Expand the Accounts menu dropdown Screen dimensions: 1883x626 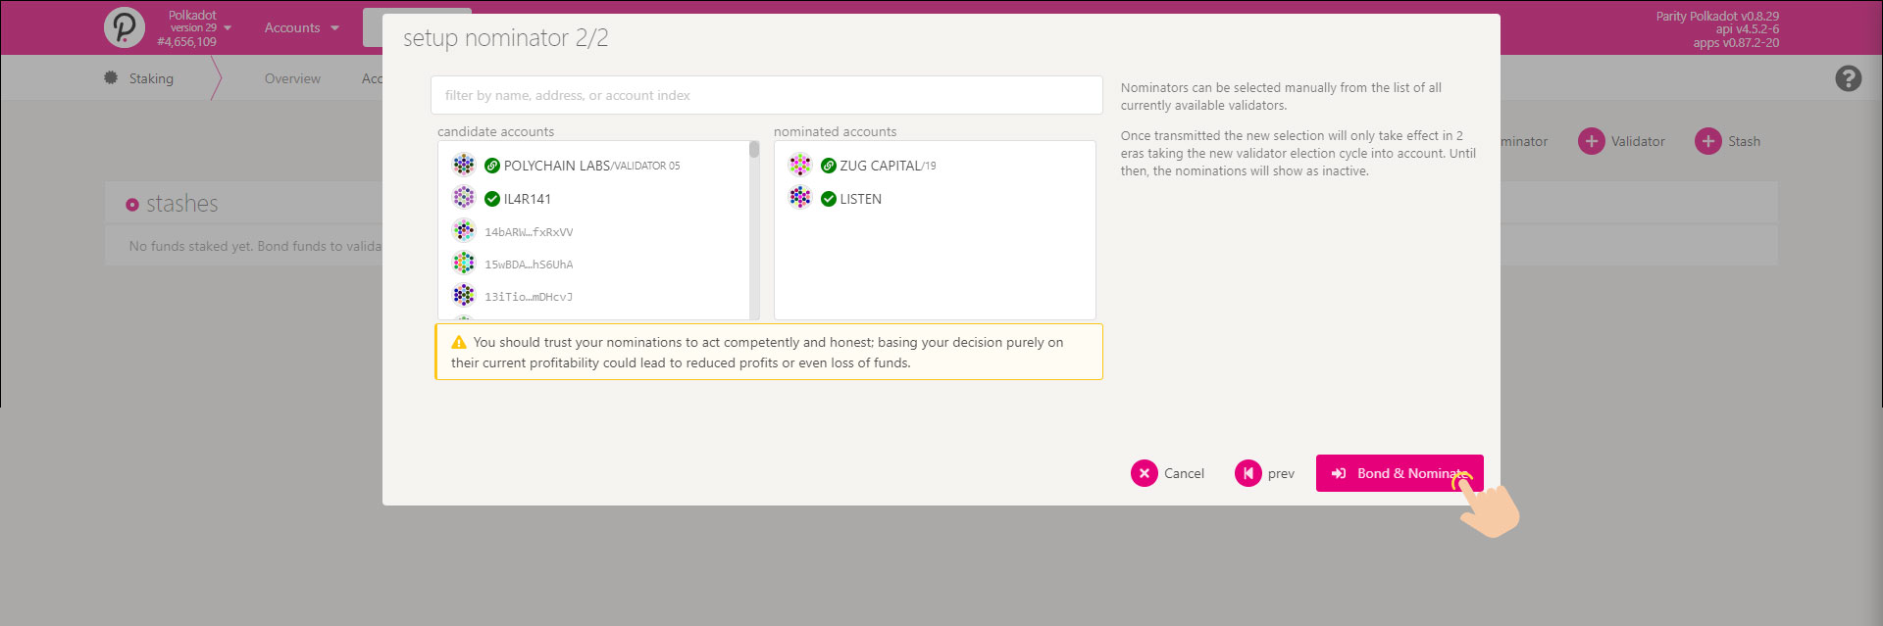pyautogui.click(x=301, y=27)
